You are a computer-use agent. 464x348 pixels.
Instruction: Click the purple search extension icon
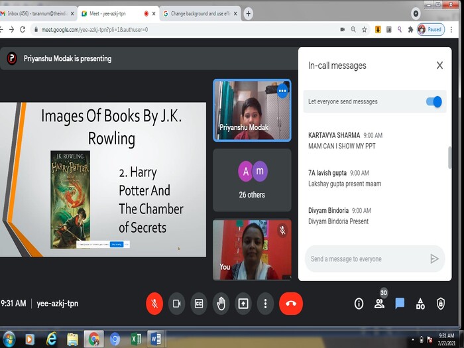click(x=400, y=30)
